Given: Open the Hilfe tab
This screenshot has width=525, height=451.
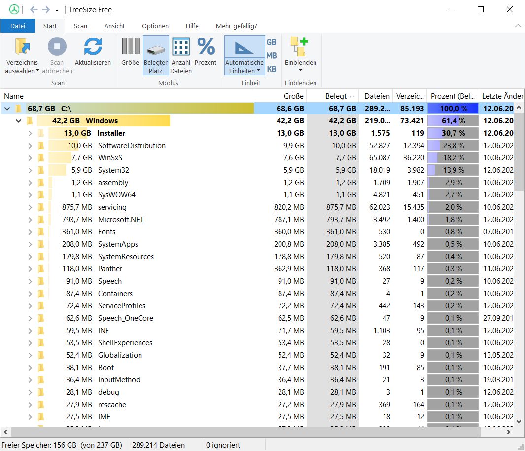Looking at the screenshot, I should 192,26.
